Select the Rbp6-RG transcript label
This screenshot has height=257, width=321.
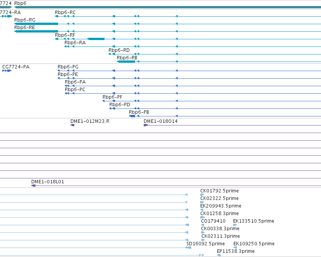pos(25,20)
